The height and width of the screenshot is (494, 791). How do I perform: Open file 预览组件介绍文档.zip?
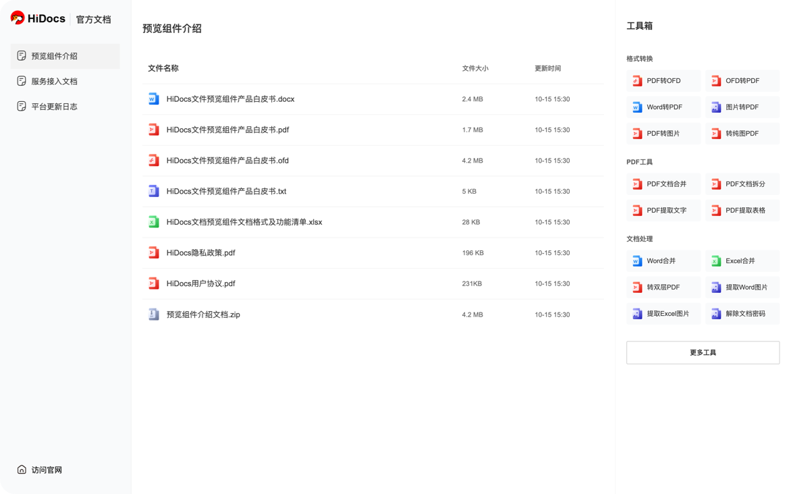[x=203, y=314]
